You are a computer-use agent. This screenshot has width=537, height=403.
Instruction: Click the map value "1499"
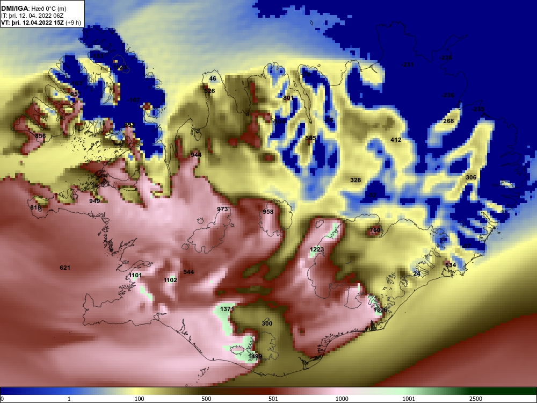point(255,356)
